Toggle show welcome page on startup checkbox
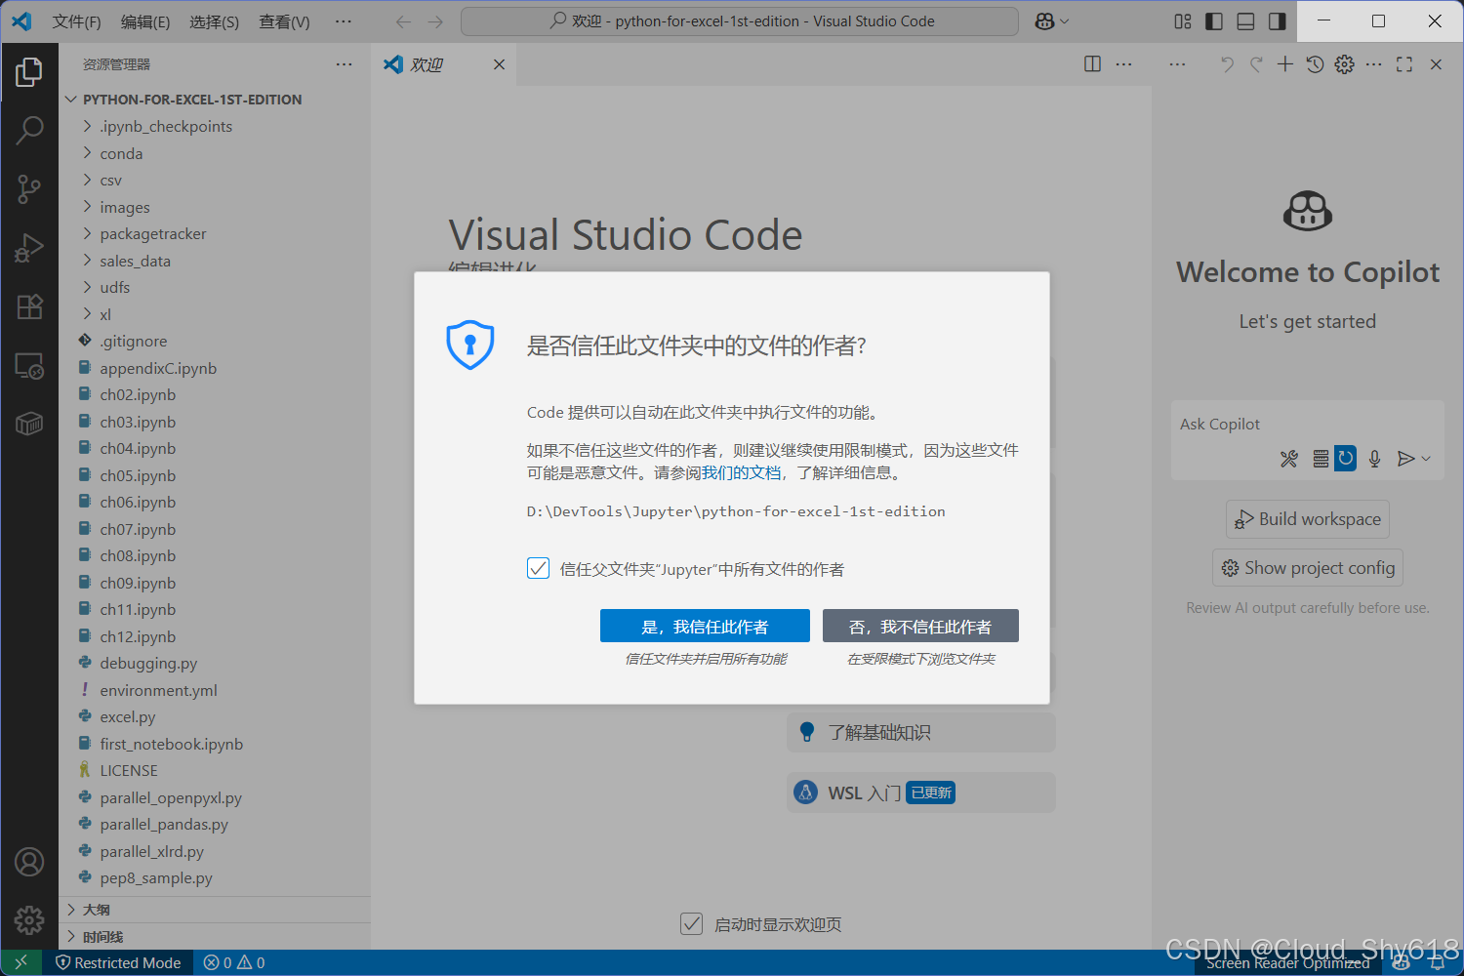The height and width of the screenshot is (976, 1464). pyautogui.click(x=691, y=923)
